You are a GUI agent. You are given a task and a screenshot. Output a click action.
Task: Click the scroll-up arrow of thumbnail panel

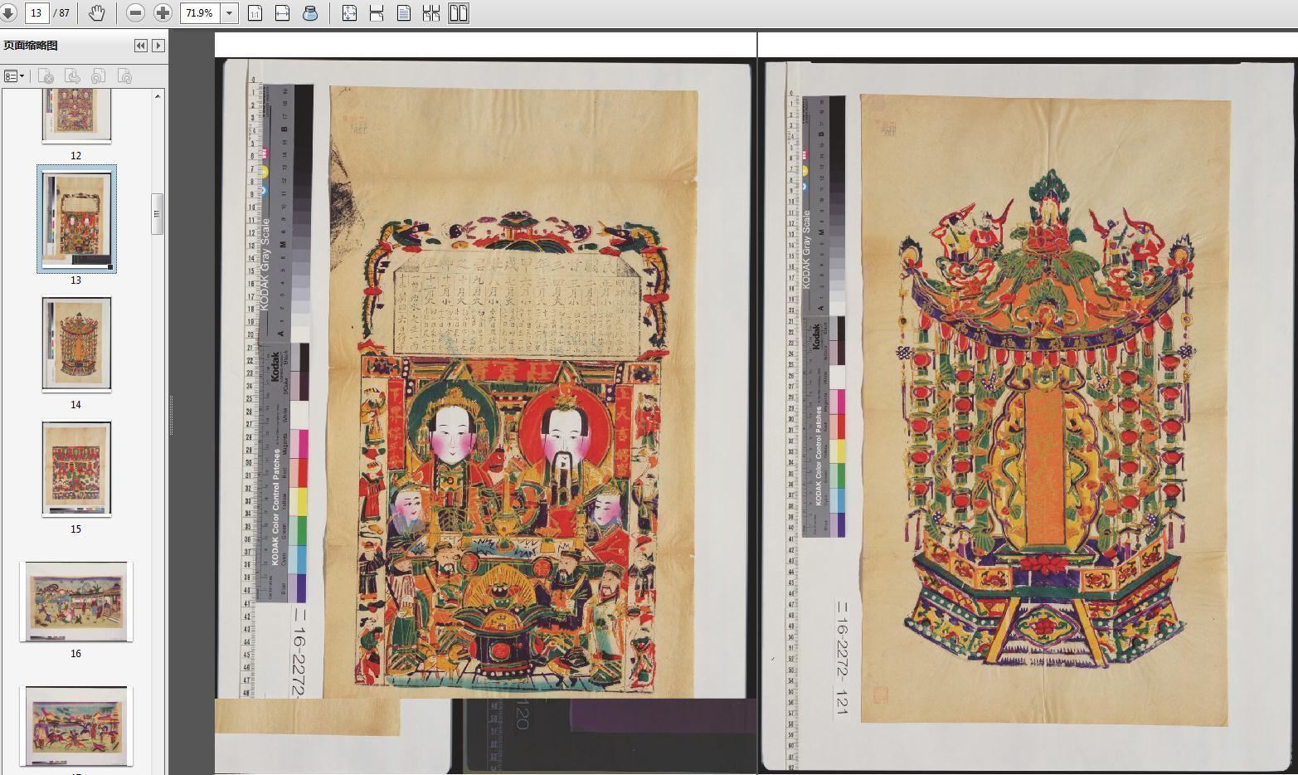pos(158,96)
